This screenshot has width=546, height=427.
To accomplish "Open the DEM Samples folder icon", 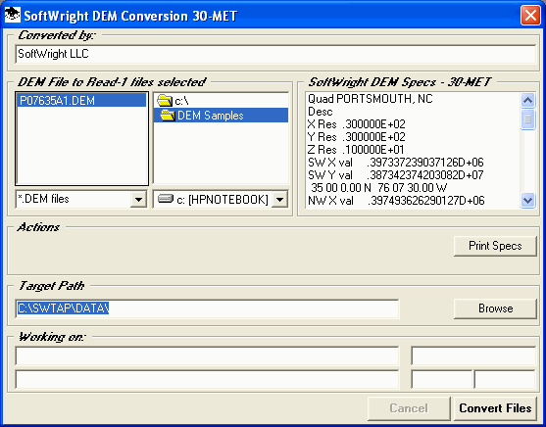I will (x=168, y=116).
